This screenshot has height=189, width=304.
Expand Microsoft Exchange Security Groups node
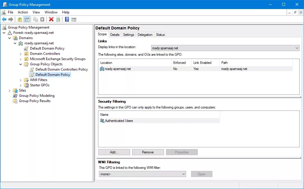[20, 59]
